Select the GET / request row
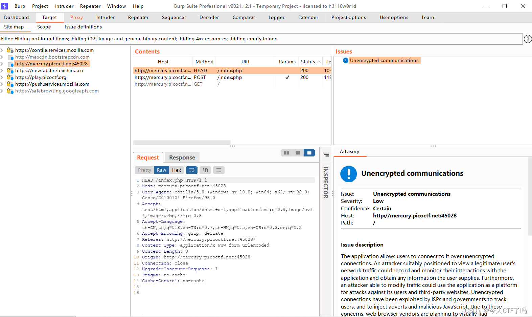This screenshot has height=317, width=532. tap(232, 84)
